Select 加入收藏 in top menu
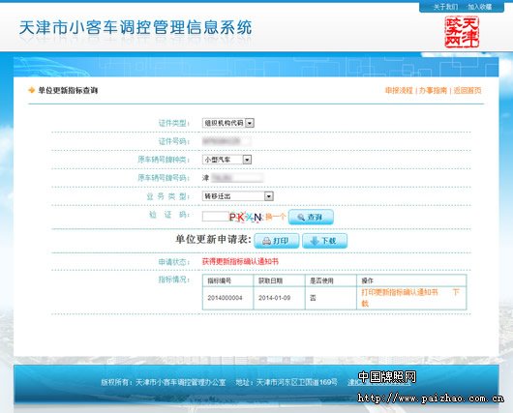 tap(480, 7)
